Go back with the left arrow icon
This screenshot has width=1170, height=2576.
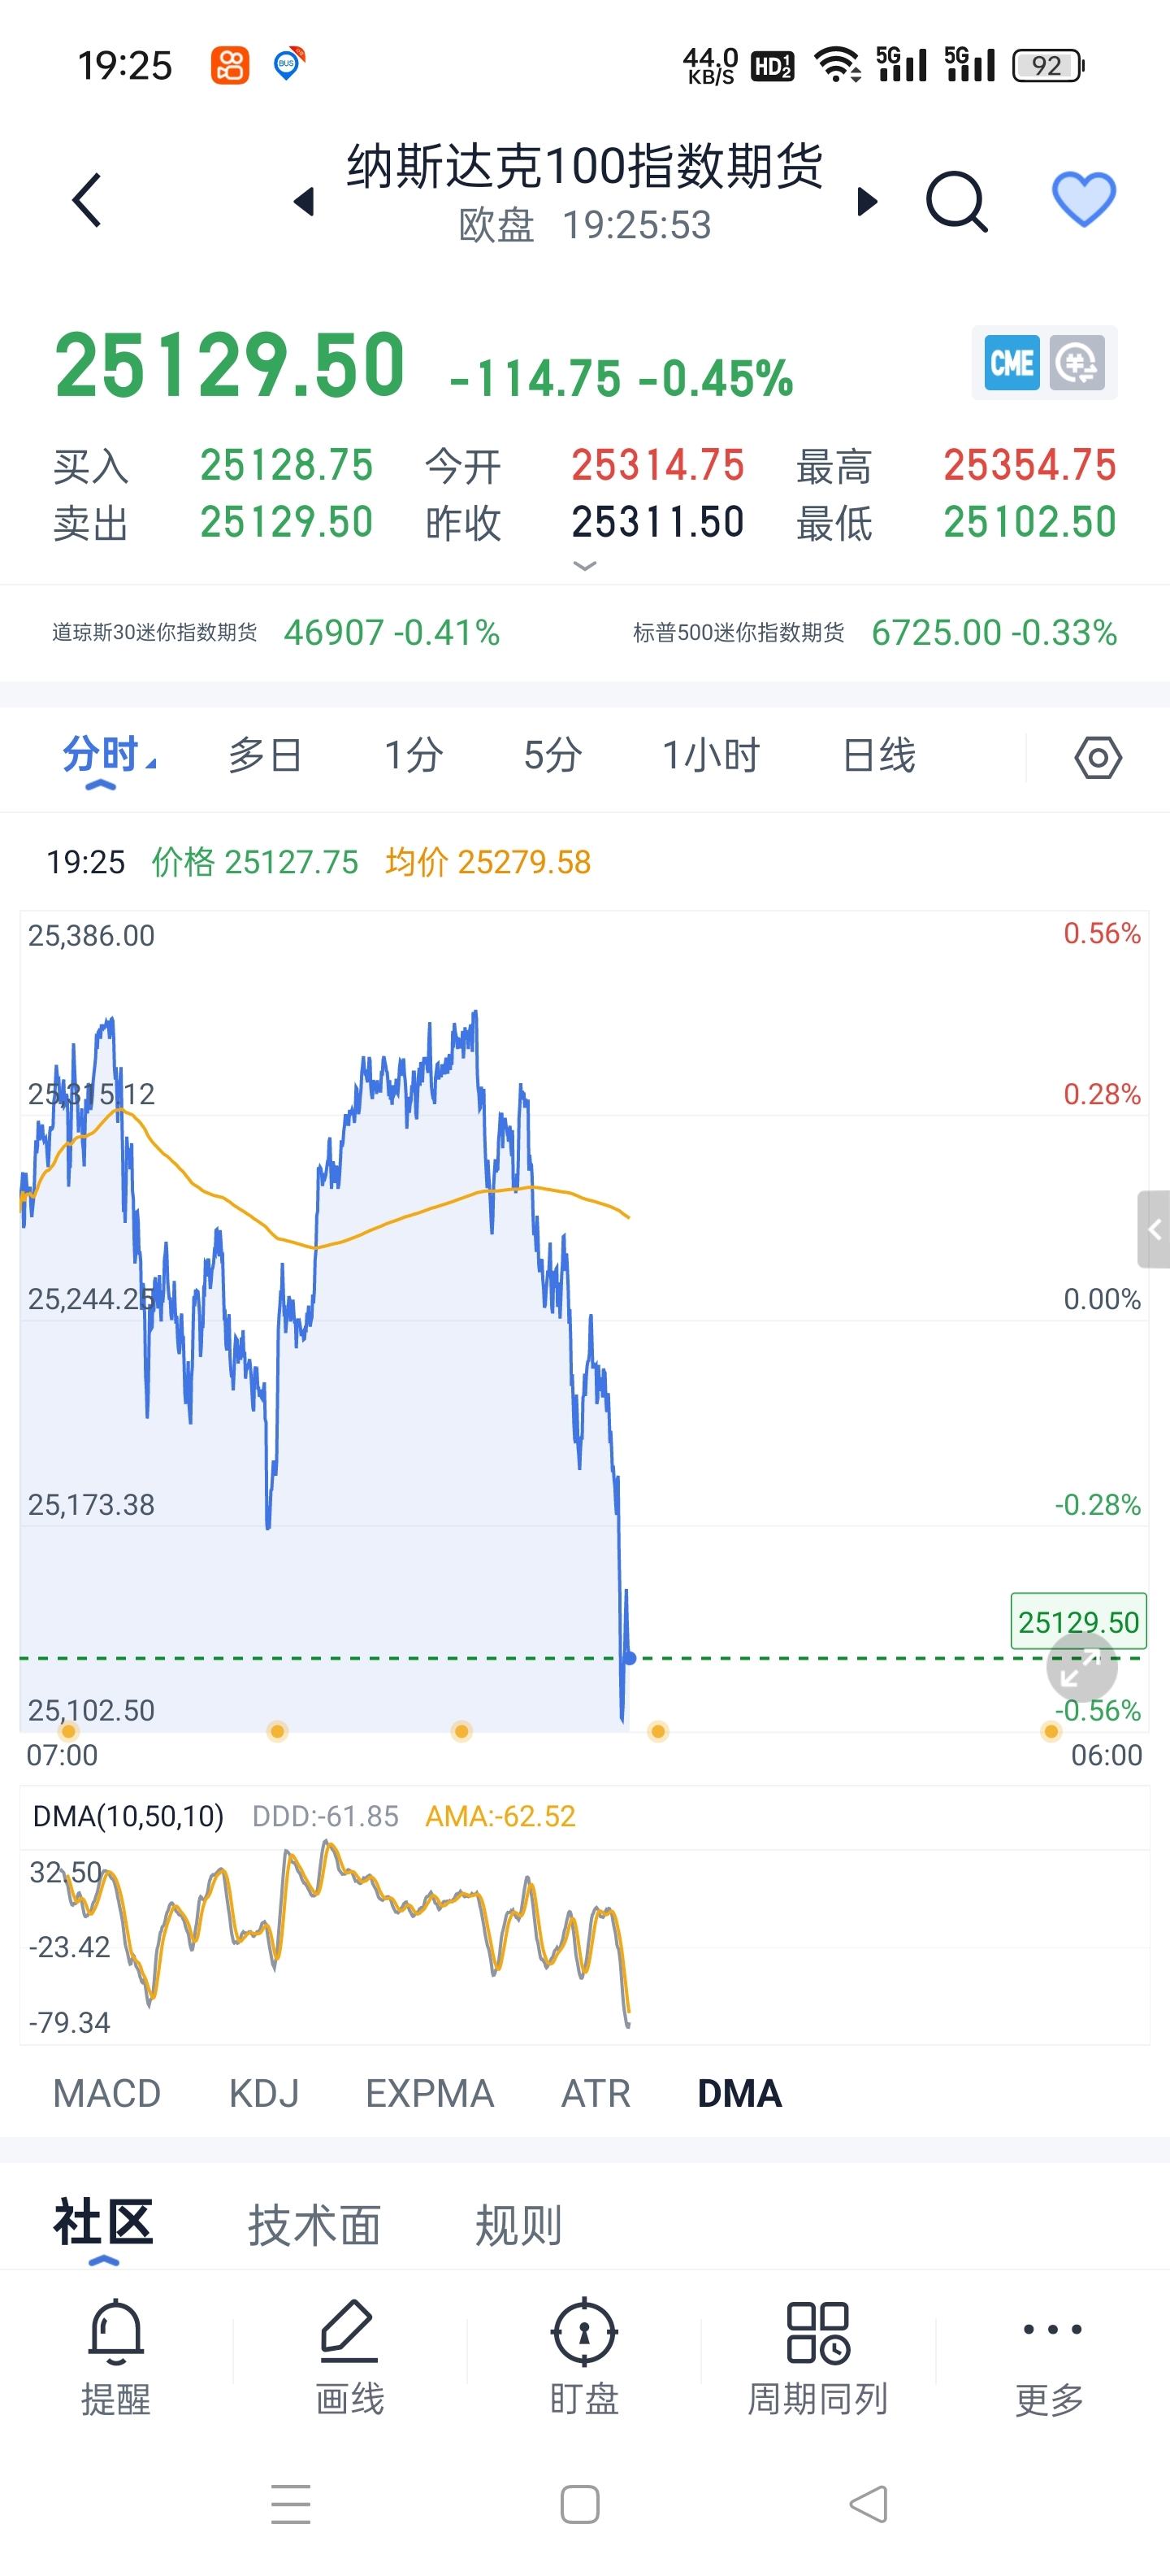[x=87, y=200]
